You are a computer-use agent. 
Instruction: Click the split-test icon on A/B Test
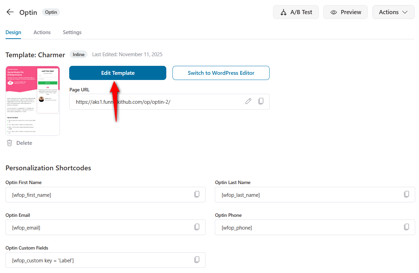[x=283, y=12]
